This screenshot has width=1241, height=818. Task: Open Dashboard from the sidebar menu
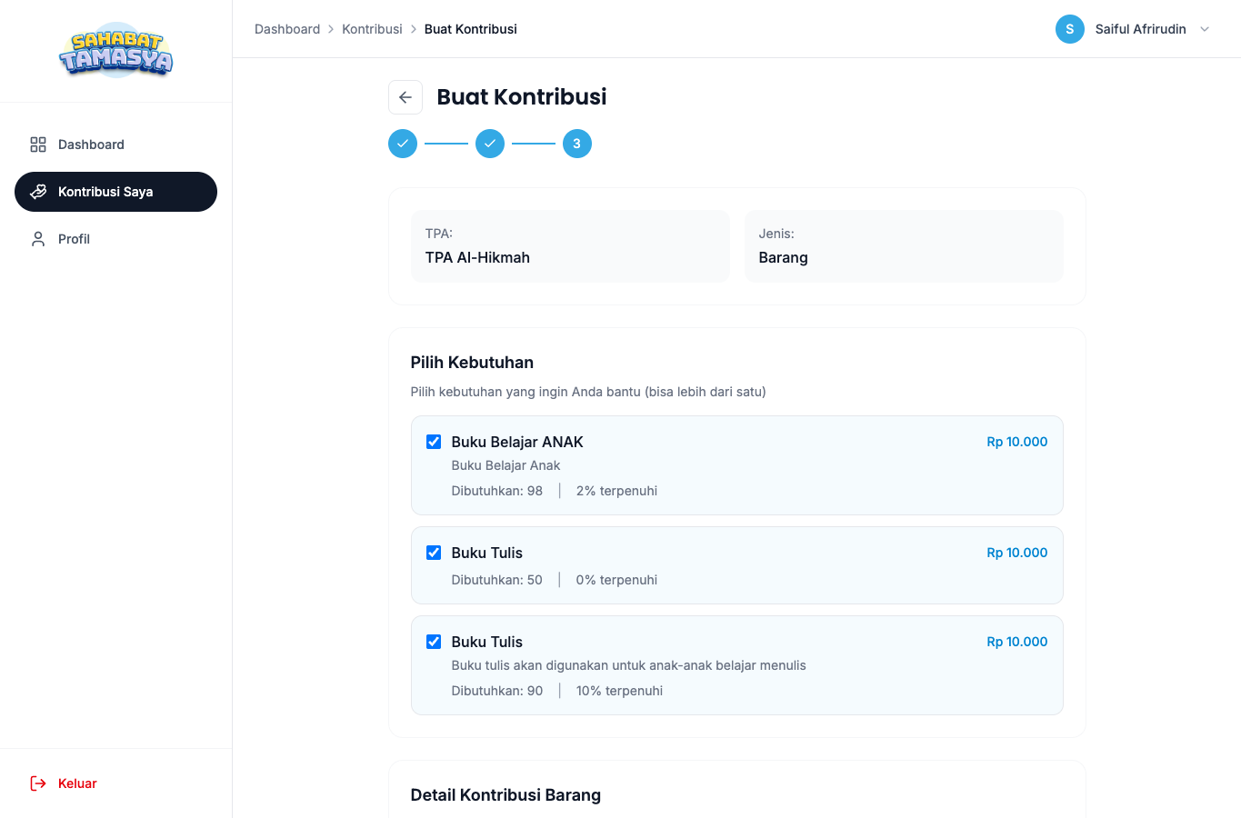click(x=115, y=145)
